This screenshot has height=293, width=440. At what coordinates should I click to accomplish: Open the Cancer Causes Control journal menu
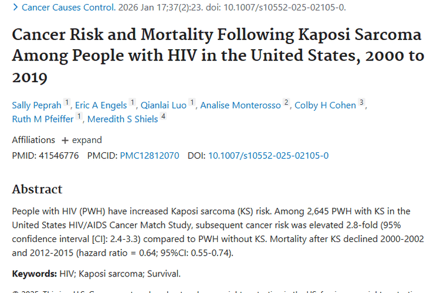point(68,8)
